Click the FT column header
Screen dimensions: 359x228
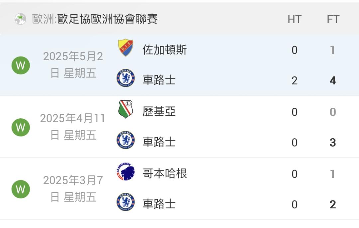tap(333, 19)
